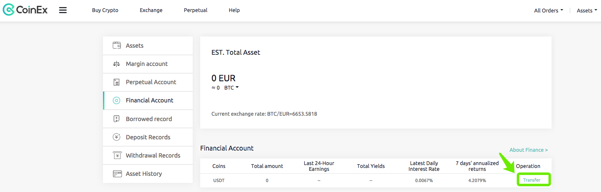The image size is (601, 192).
Task: Click the Withdrawal Records icon
Action: point(117,156)
